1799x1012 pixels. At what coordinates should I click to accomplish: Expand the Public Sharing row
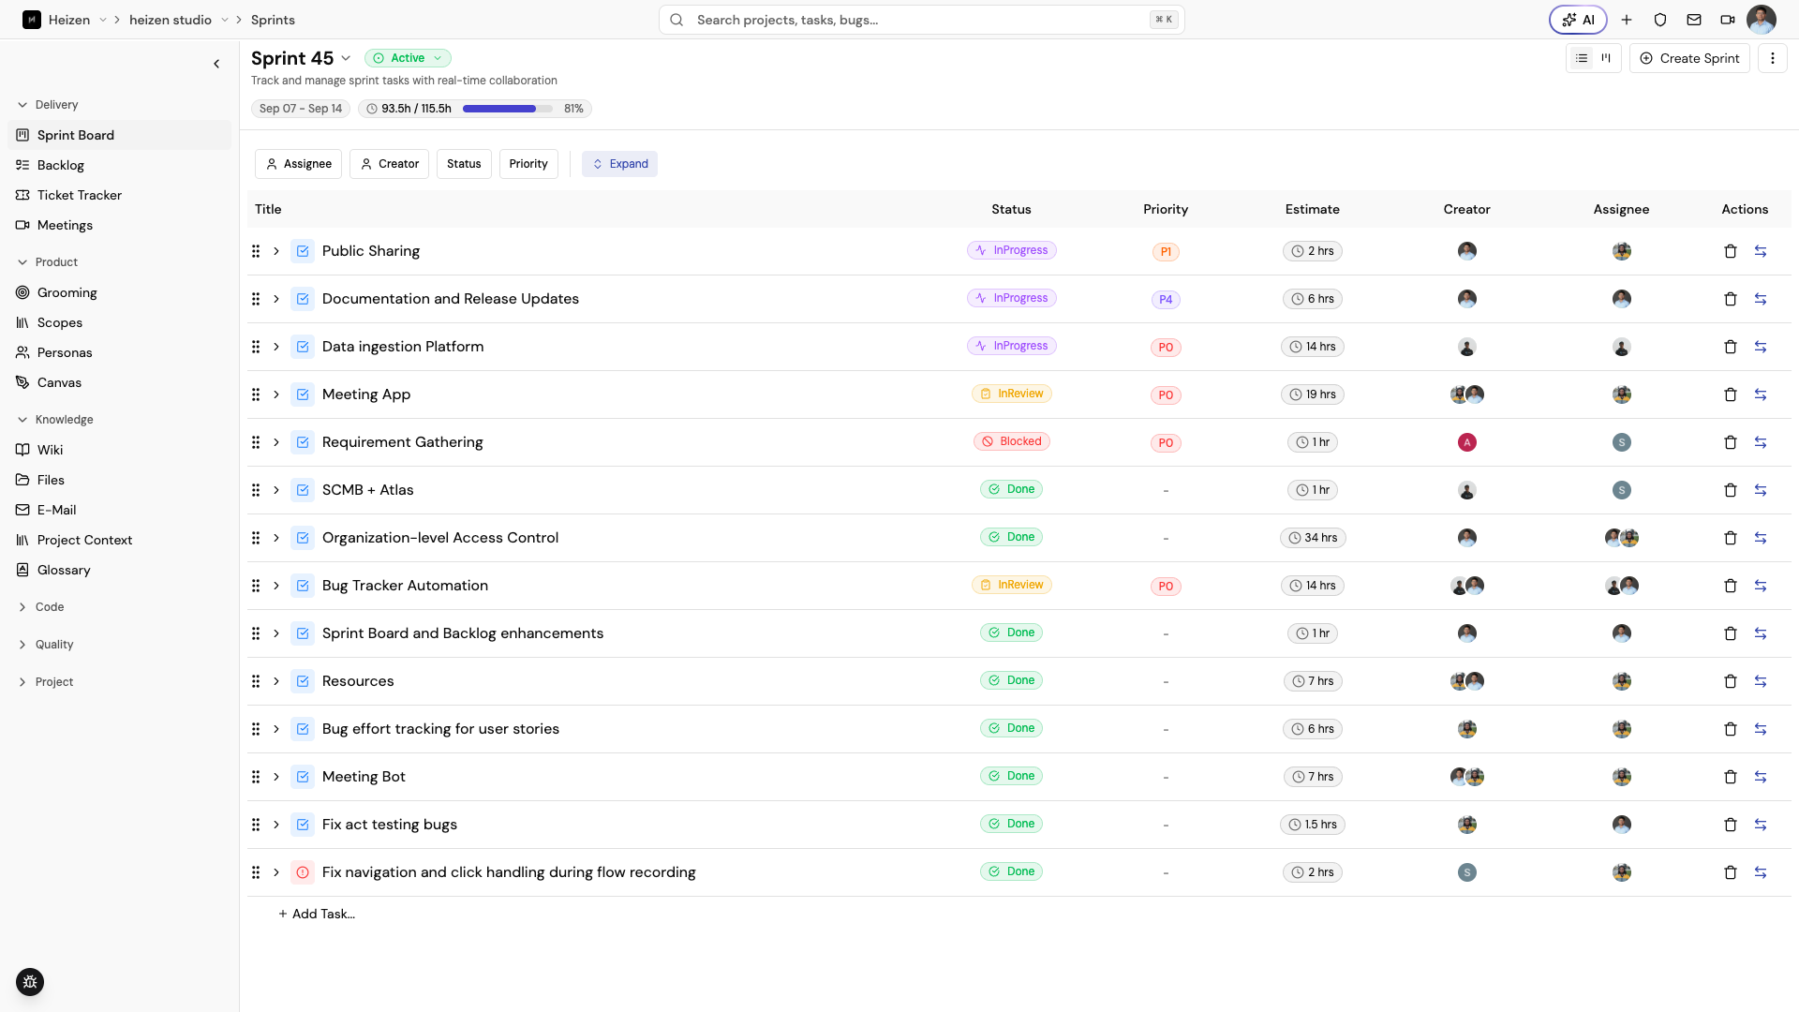tap(276, 251)
